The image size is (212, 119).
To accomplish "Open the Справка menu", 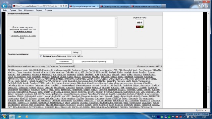I will pos(48,10).
